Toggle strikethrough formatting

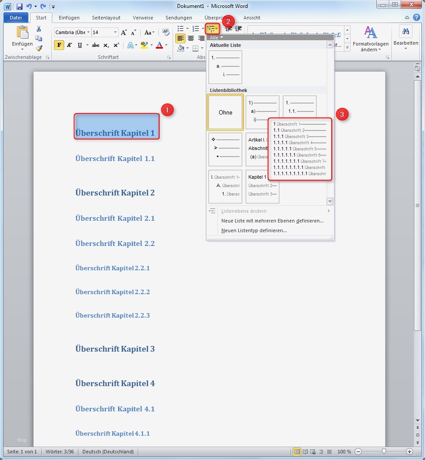coord(95,45)
